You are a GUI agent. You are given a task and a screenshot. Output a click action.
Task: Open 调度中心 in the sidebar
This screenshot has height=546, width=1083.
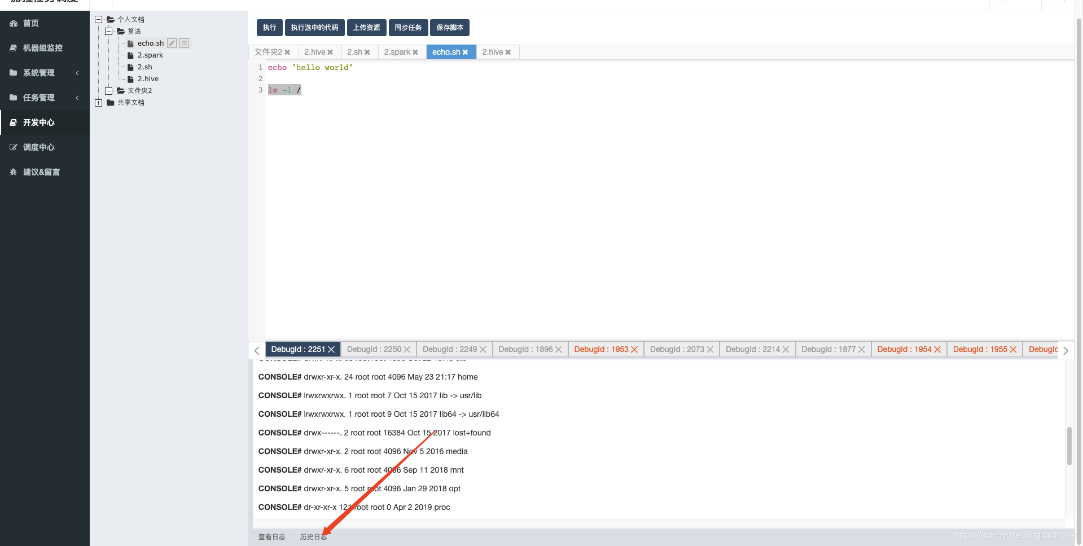[45, 147]
